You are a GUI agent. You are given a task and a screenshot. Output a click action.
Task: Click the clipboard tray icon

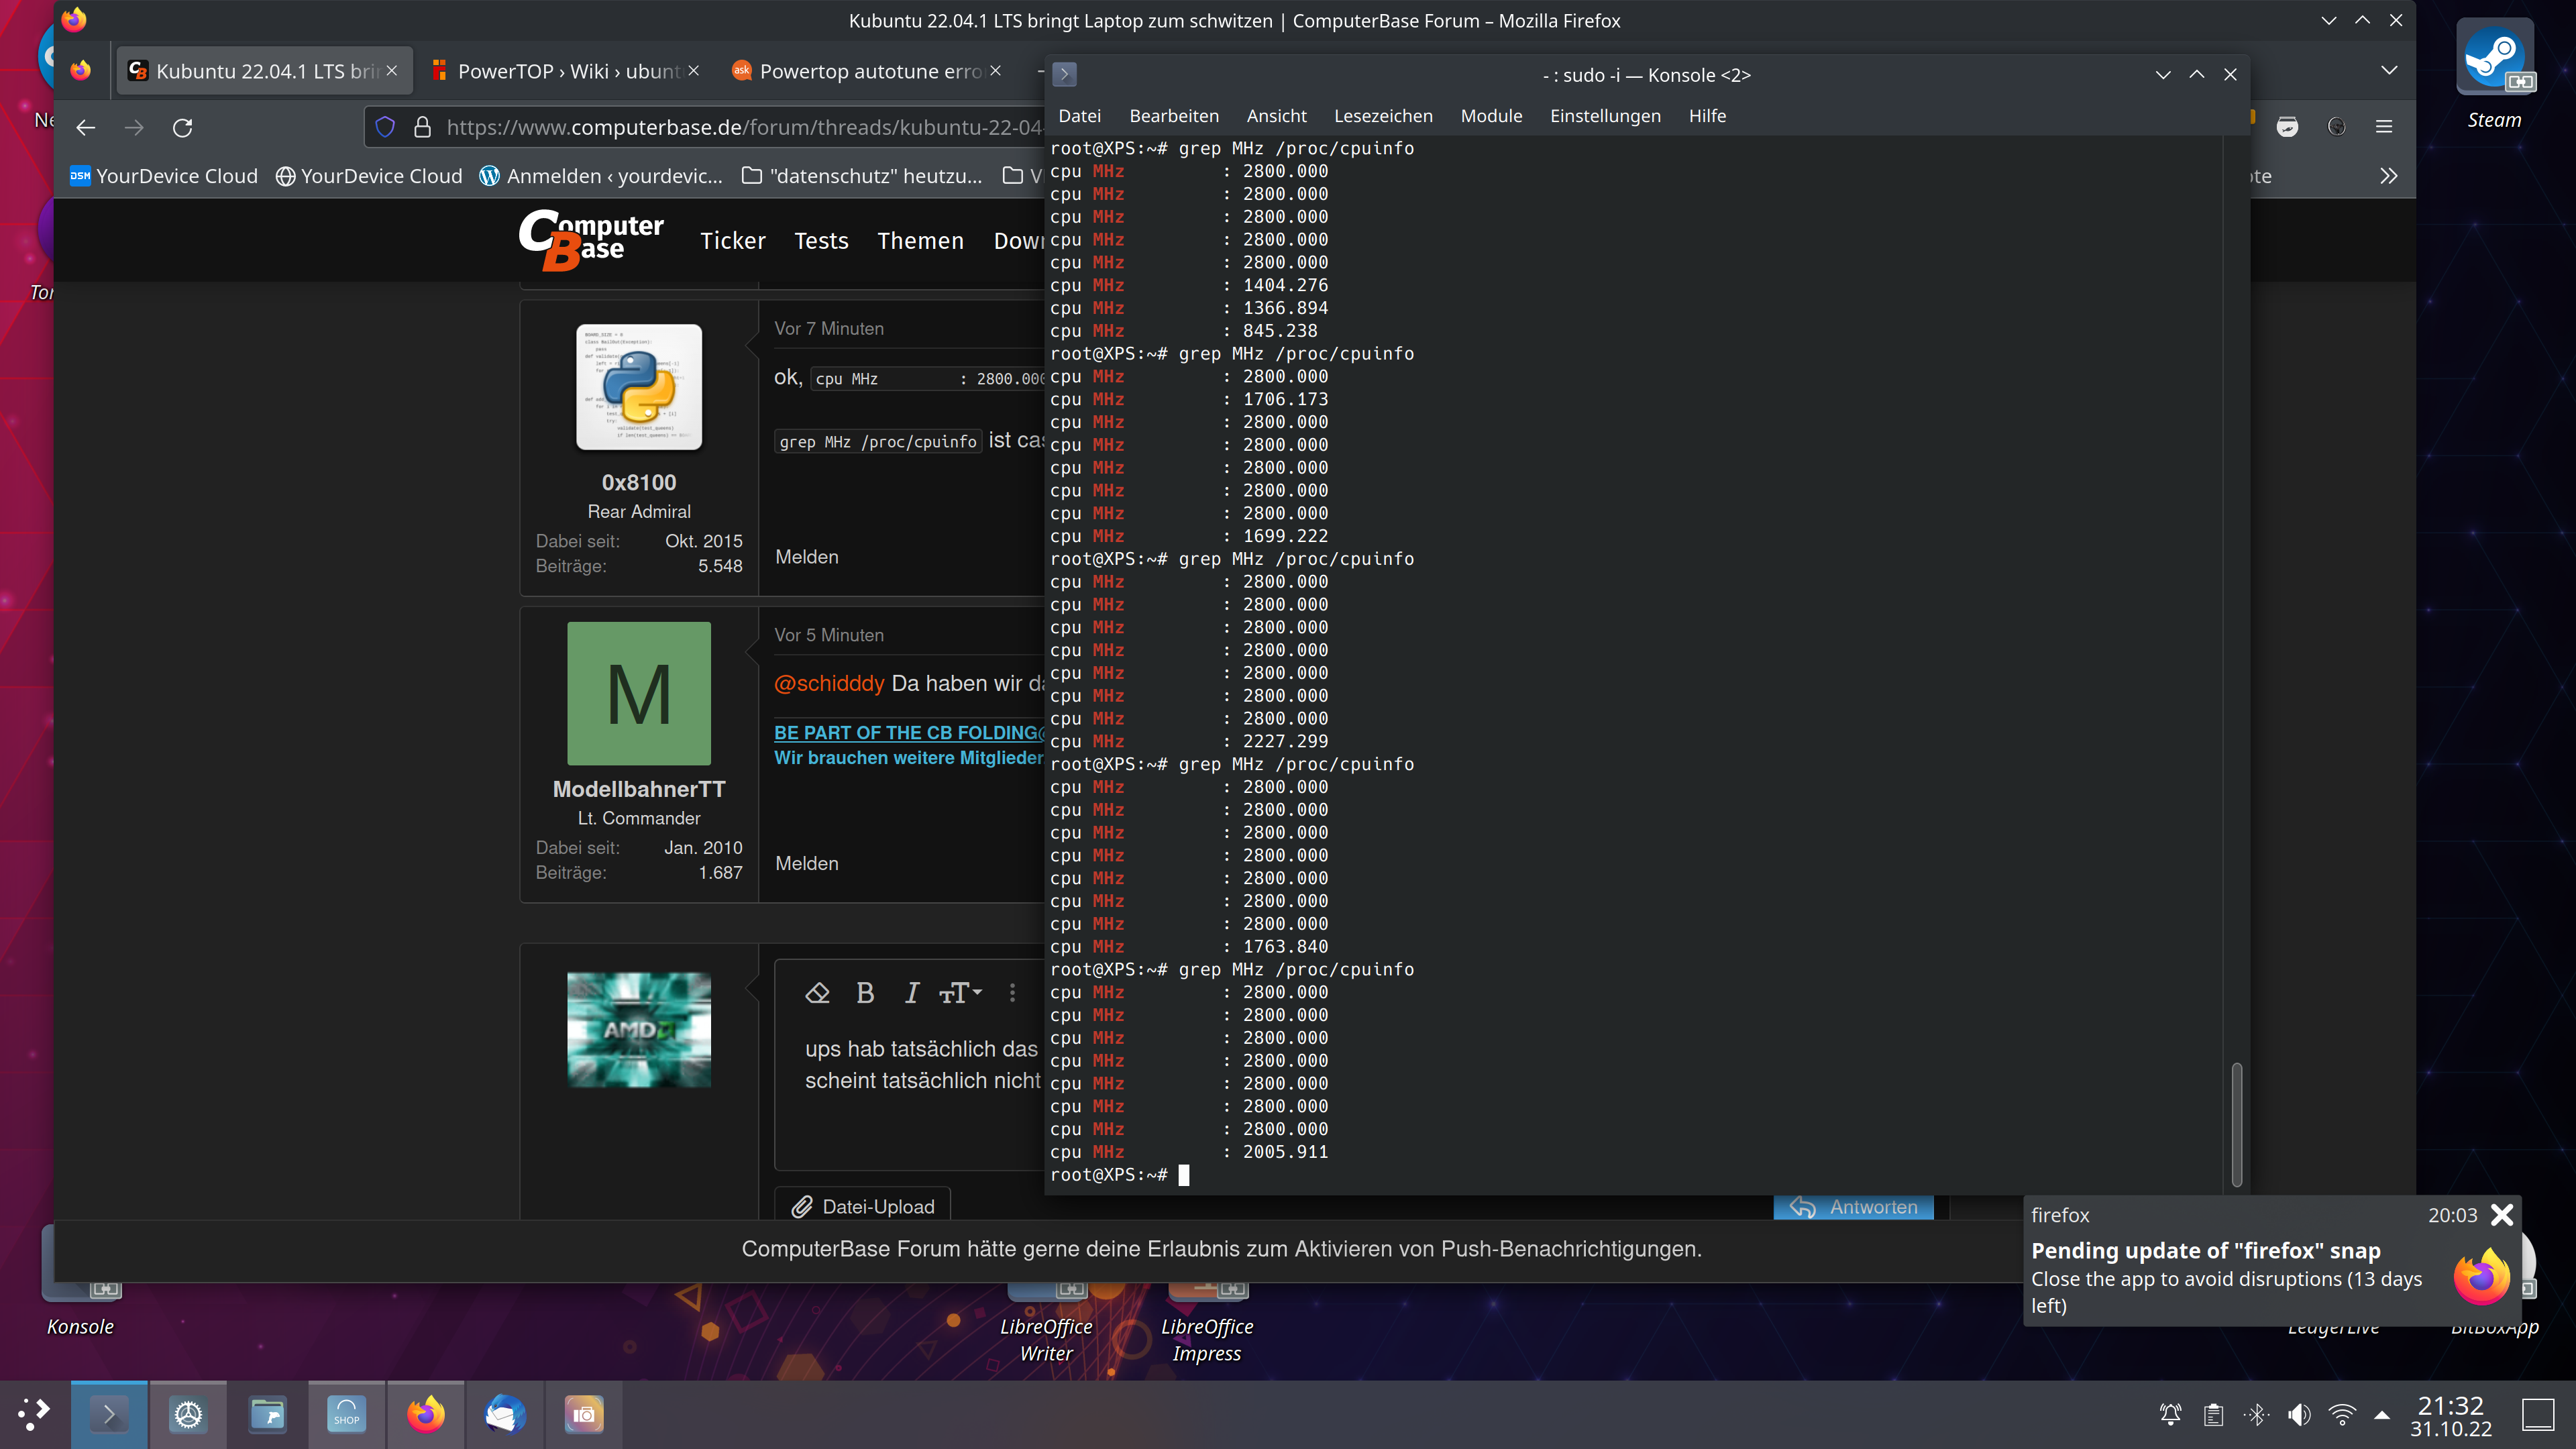(x=2213, y=1414)
